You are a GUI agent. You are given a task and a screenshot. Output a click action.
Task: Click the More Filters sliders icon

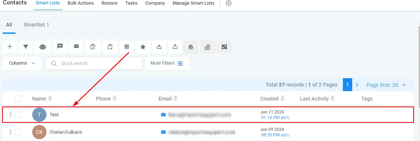tap(180, 63)
